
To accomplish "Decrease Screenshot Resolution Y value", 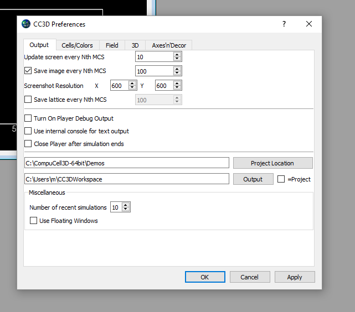I will pos(177,87).
